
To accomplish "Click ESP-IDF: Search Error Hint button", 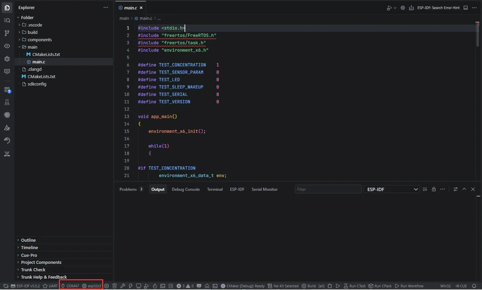I will tap(438, 8).
